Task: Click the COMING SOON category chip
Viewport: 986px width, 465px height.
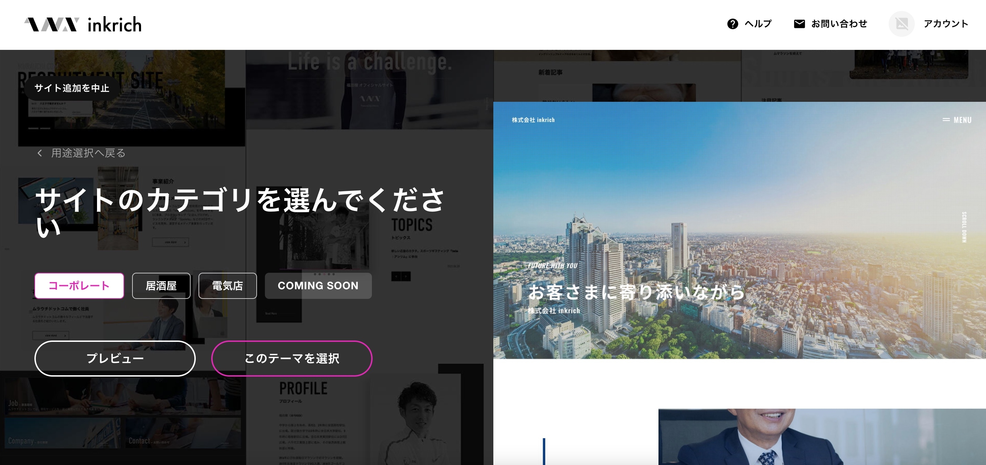Action: pyautogui.click(x=318, y=285)
